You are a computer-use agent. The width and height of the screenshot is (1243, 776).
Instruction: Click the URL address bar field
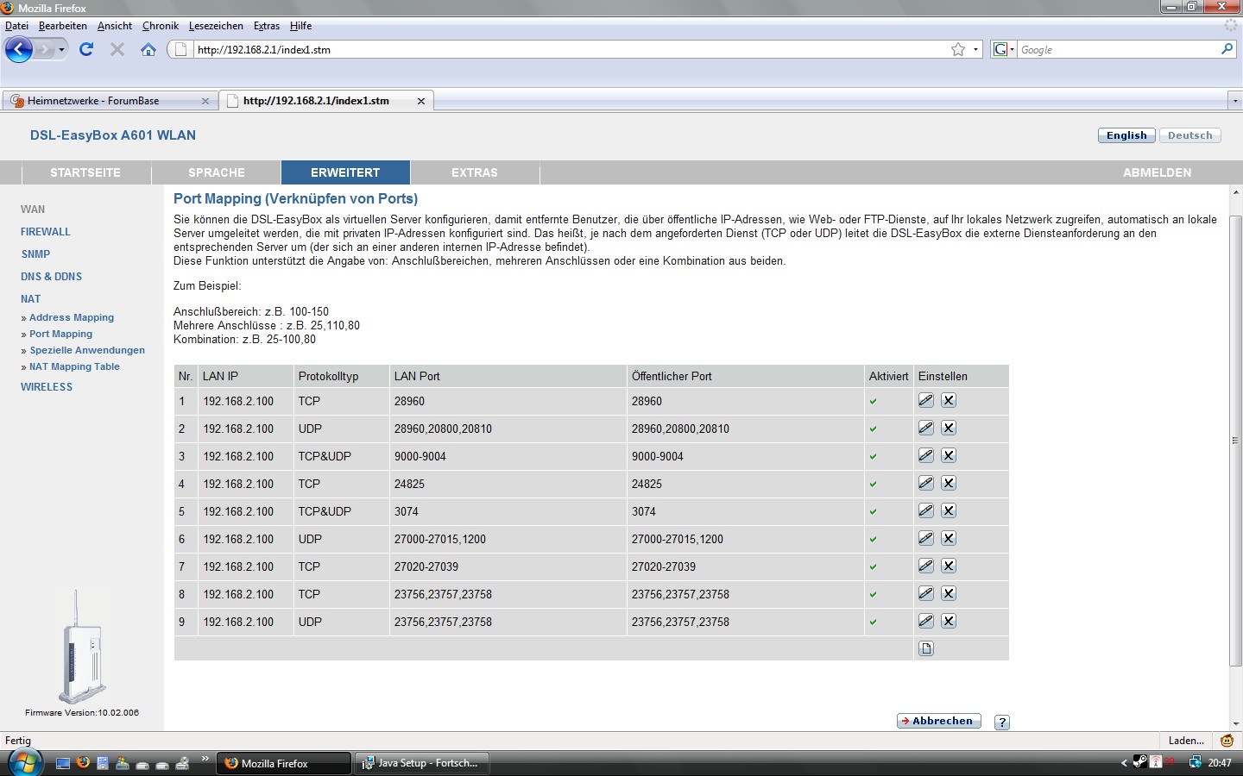(570, 50)
